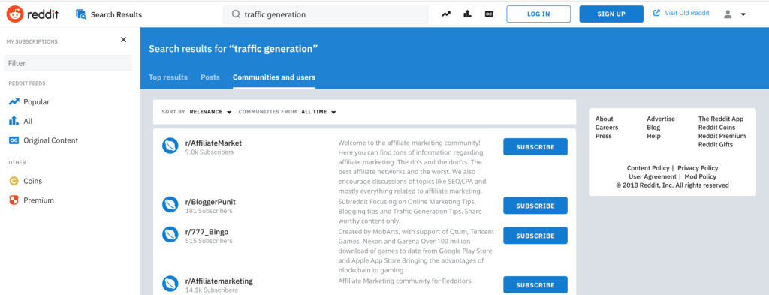This screenshot has width=769, height=295.
Task: Open The Reddit App footer link
Action: click(x=721, y=119)
